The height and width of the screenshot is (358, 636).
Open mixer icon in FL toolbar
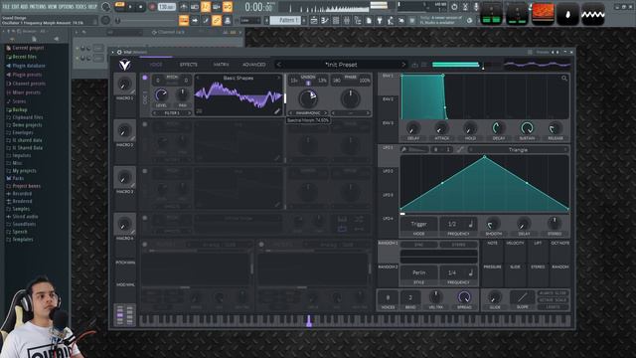tap(347, 20)
